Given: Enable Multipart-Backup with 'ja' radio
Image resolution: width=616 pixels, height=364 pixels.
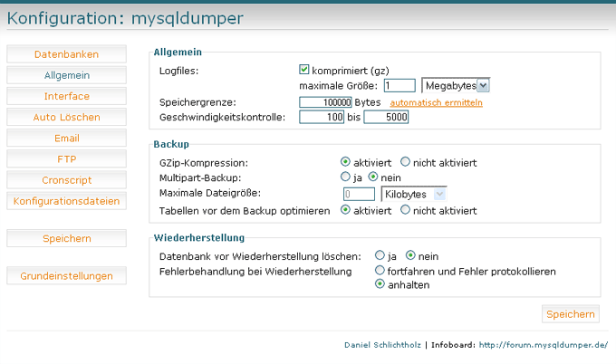Looking at the screenshot, I should pos(345,177).
